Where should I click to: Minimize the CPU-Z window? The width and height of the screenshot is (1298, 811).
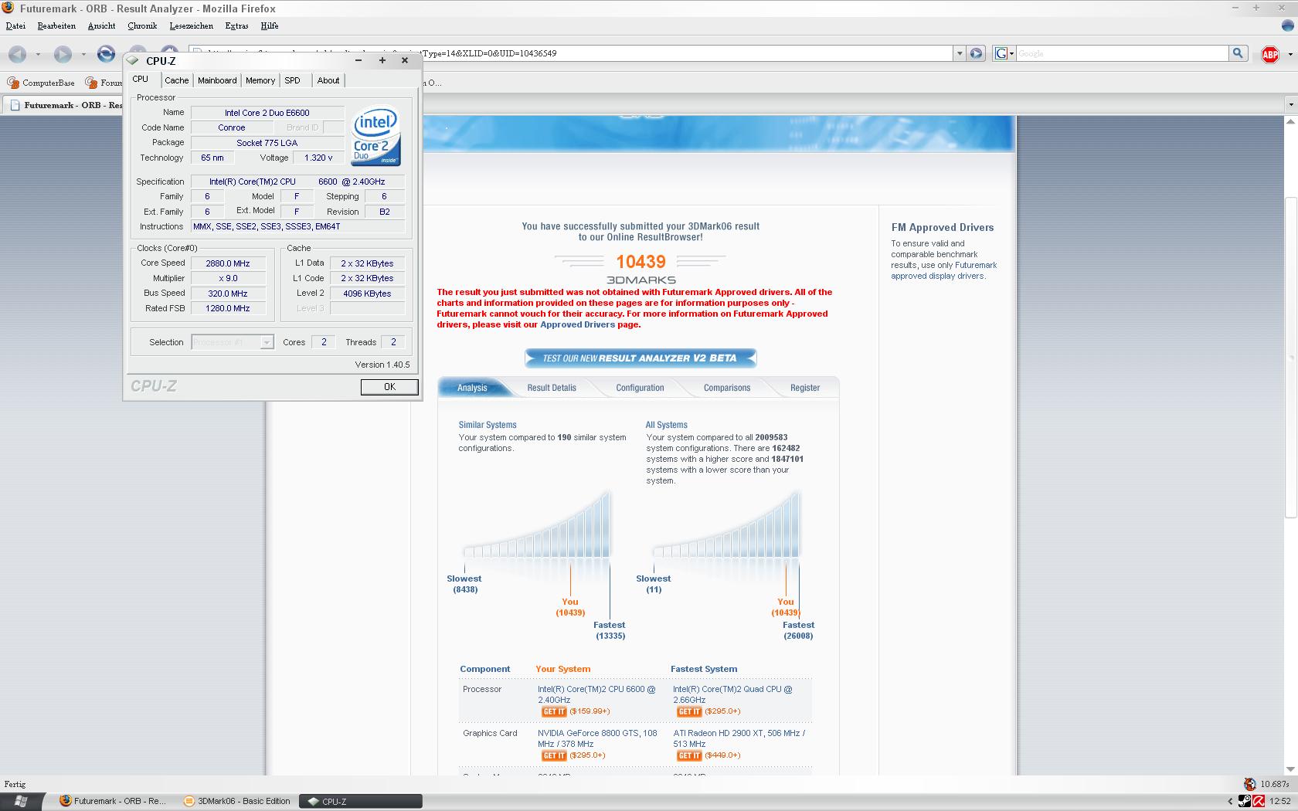358,60
